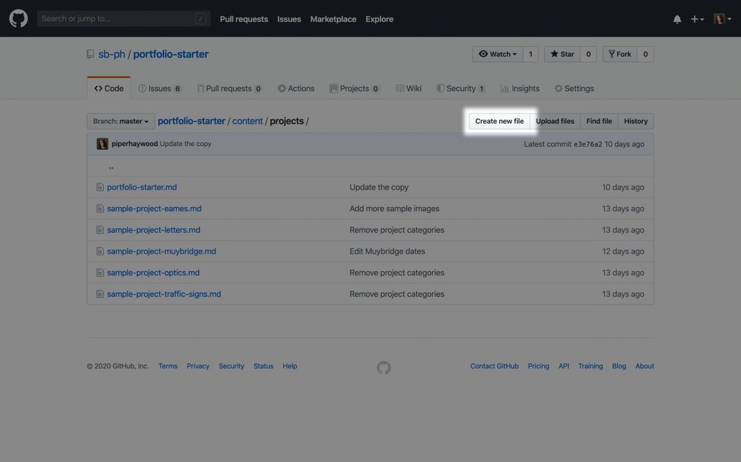
Task: Open the user avatar menu
Action: 723,19
